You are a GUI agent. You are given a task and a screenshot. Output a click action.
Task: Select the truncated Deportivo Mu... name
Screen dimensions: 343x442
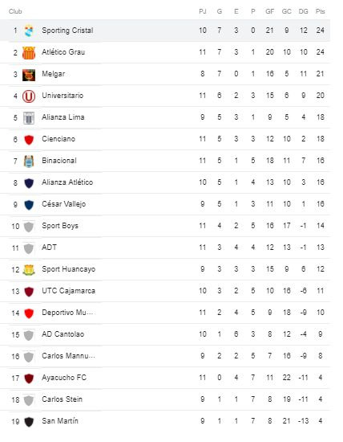pos(67,313)
